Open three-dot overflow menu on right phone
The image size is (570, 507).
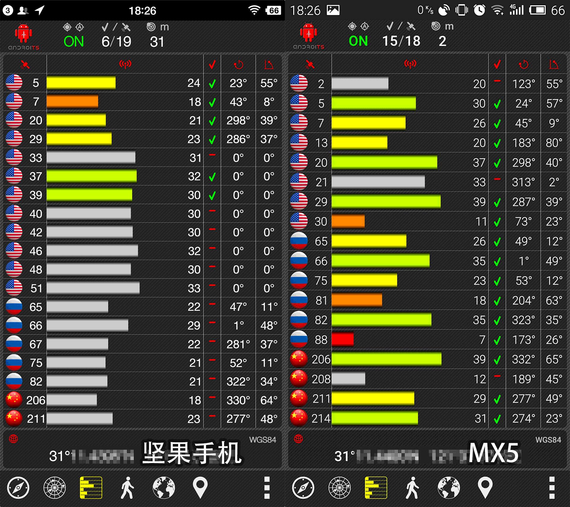tap(552, 487)
